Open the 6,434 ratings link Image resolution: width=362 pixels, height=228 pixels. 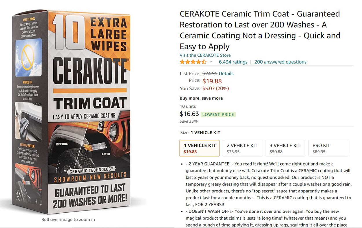pos(233,62)
